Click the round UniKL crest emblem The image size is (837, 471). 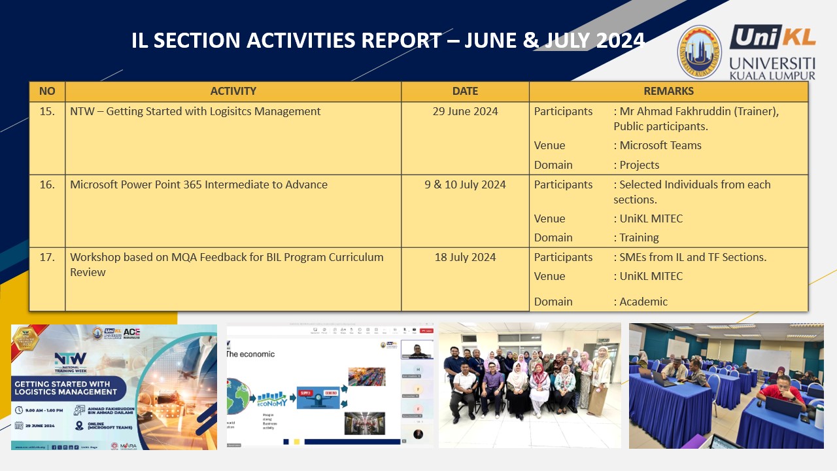700,52
